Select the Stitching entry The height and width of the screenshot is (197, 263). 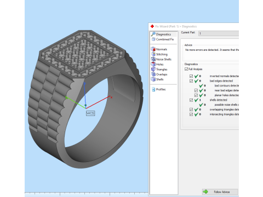[162, 54]
